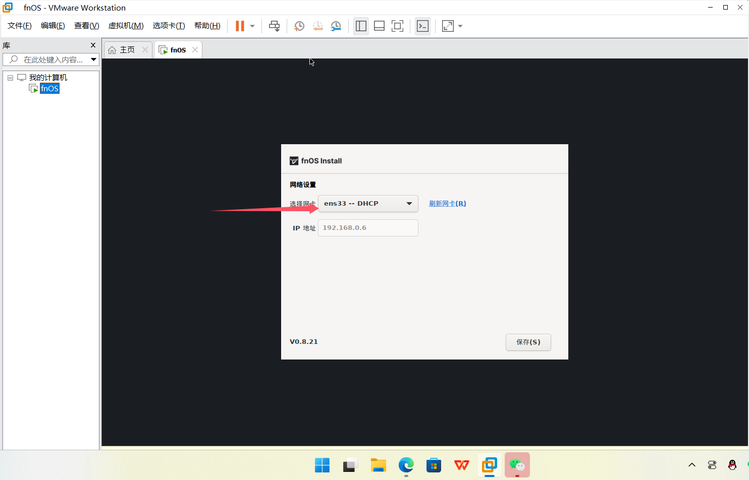Open File Explorer from the taskbar

[378, 465]
